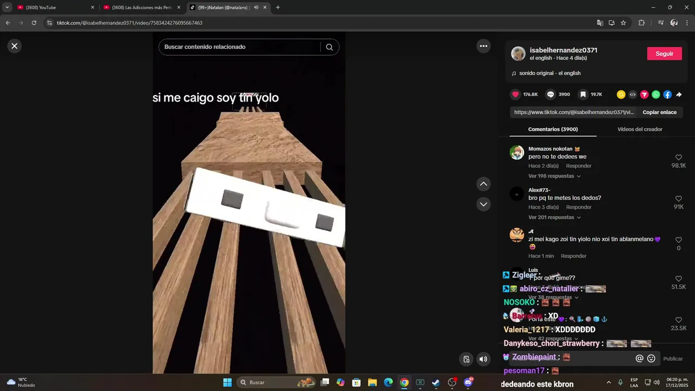Bookmark this page with star icon
Image resolution: width=695 pixels, height=391 pixels.
pyautogui.click(x=623, y=23)
